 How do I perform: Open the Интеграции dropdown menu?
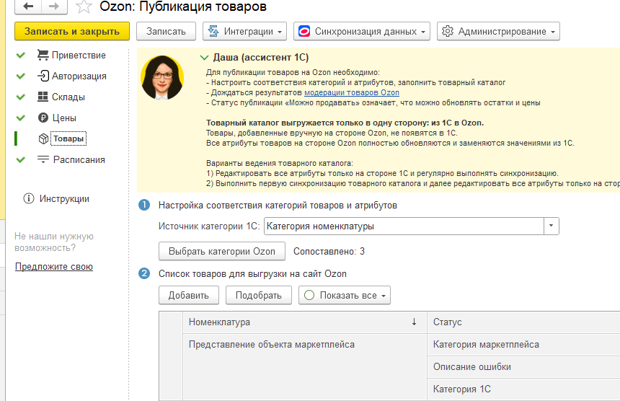[245, 31]
